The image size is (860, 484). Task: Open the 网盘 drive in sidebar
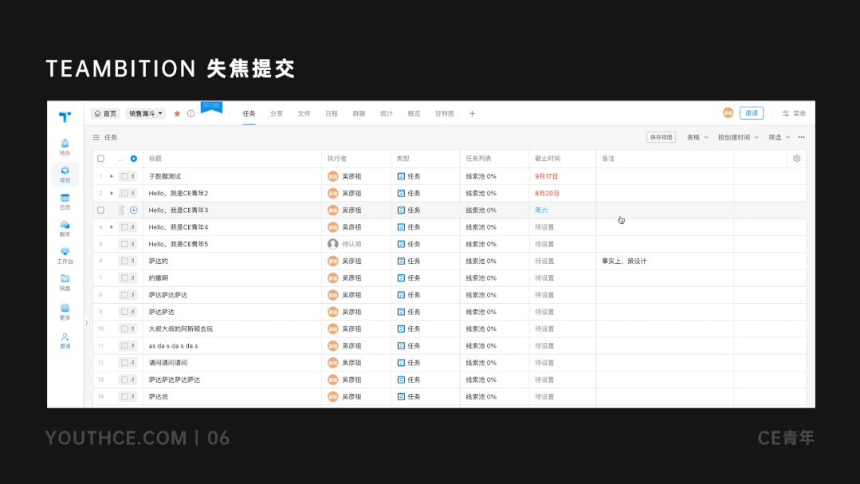pyautogui.click(x=65, y=282)
